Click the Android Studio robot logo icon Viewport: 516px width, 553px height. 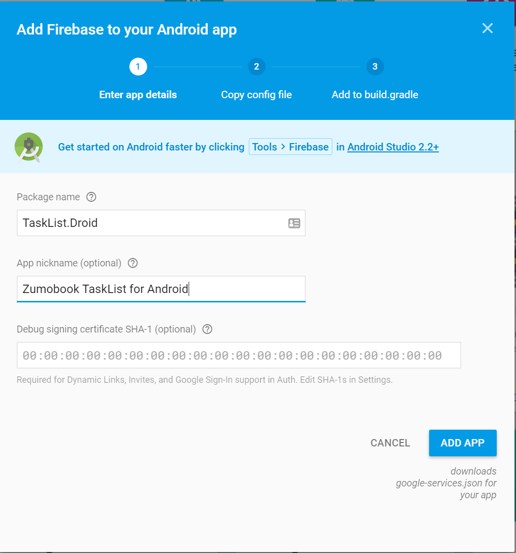pyautogui.click(x=28, y=147)
